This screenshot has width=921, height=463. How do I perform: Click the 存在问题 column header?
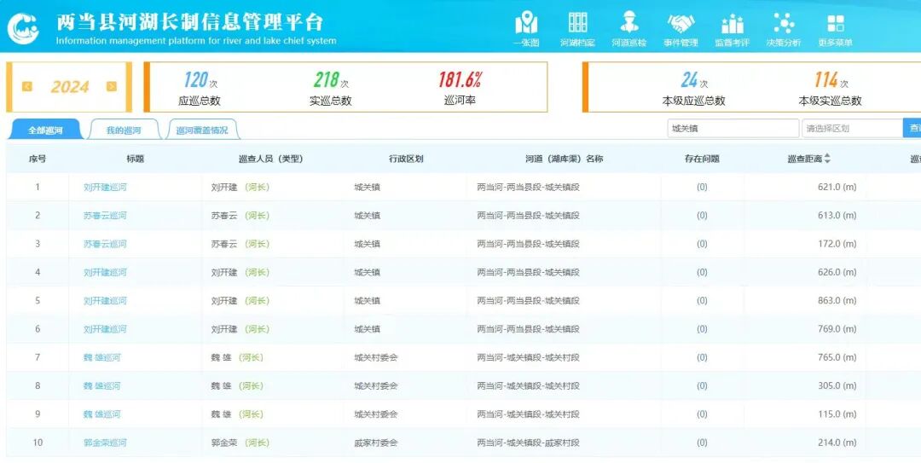coord(702,159)
